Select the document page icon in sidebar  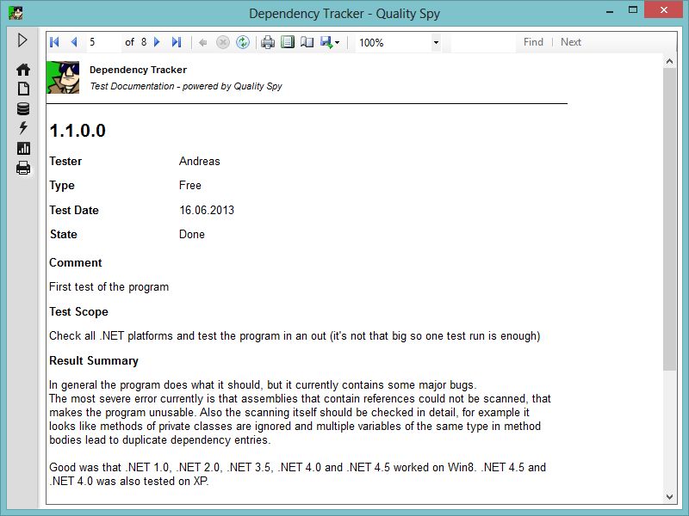[22, 87]
